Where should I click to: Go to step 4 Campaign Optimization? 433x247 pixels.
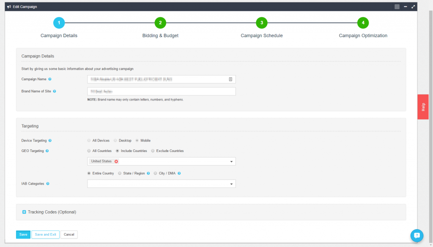[363, 23]
